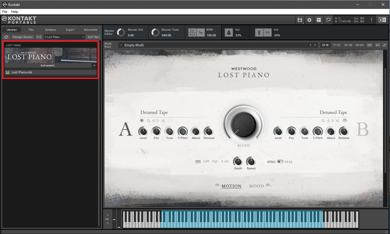
Task: Open Kontakt options gear icon
Action: 309,20
